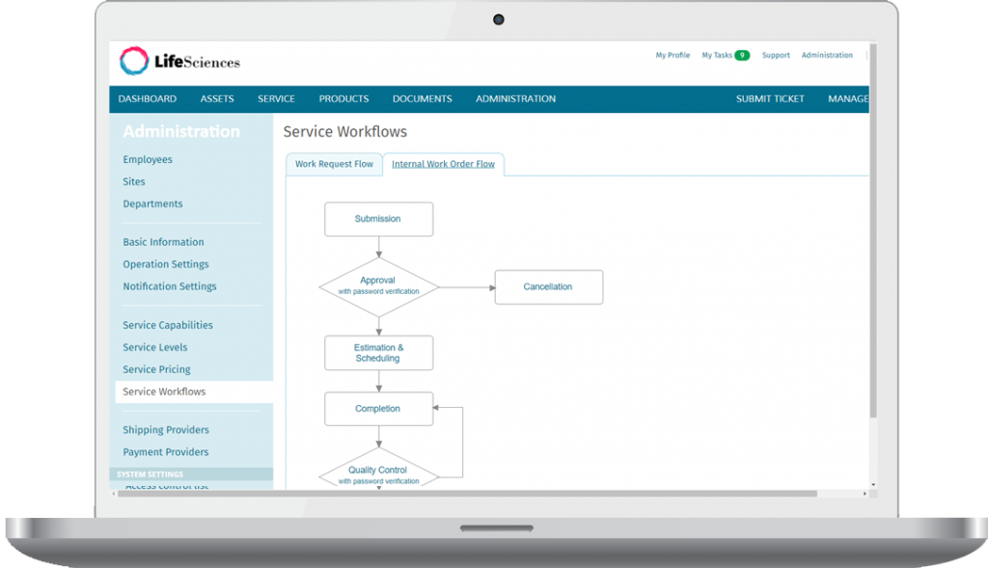Click the scroll-down arrow on vertical scrollbar

point(873,485)
